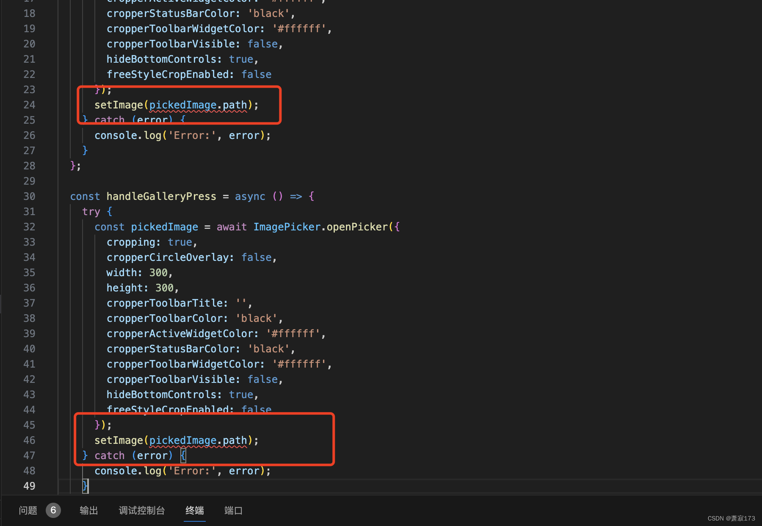Click underlined pickedImage.path on line 24
762x526 pixels.
click(x=198, y=105)
